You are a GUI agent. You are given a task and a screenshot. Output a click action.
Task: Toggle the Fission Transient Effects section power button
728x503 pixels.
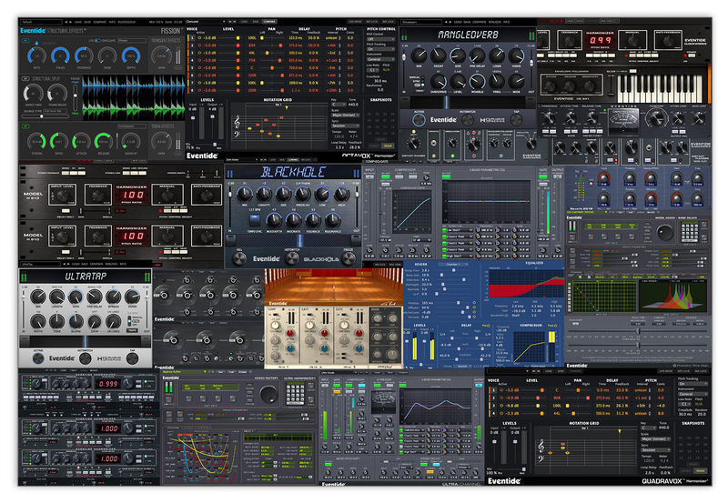(x=26, y=41)
